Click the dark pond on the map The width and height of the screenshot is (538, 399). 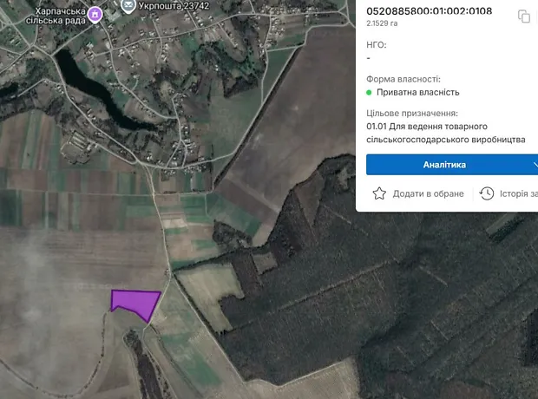pyautogui.click(x=81, y=80)
